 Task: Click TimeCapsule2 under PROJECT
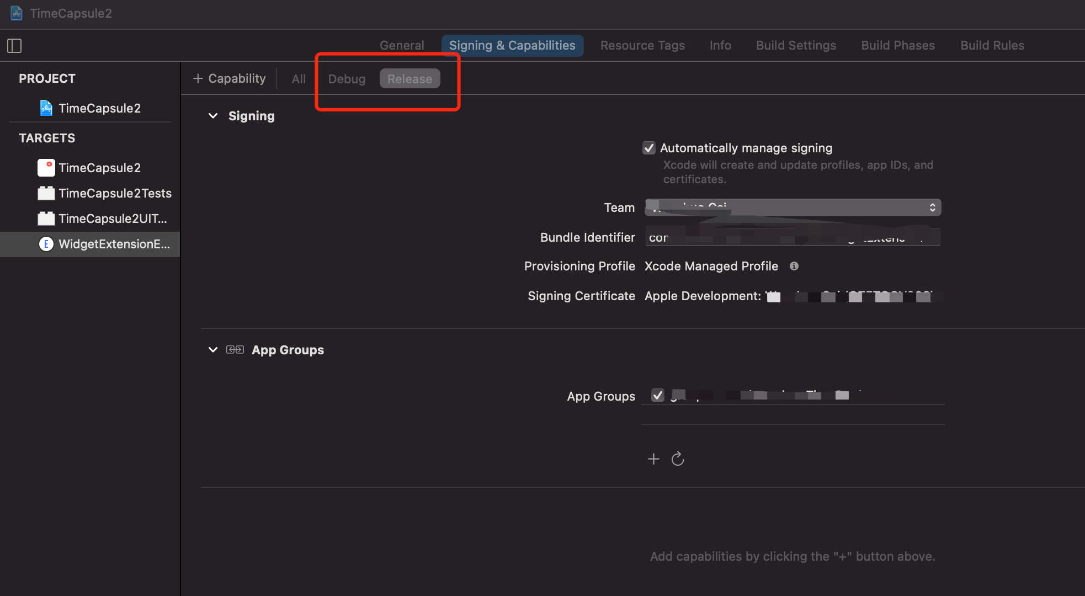pos(99,108)
